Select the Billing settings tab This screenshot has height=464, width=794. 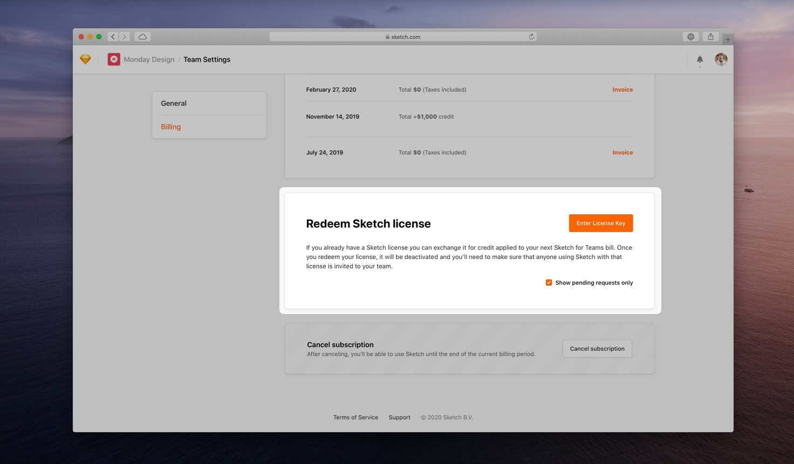pyautogui.click(x=171, y=127)
